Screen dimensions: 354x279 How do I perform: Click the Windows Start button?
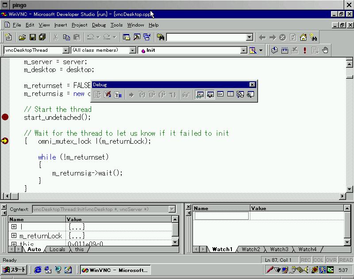(14, 270)
